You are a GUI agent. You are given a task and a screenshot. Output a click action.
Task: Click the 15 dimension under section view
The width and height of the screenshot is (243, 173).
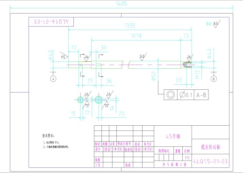73,114
